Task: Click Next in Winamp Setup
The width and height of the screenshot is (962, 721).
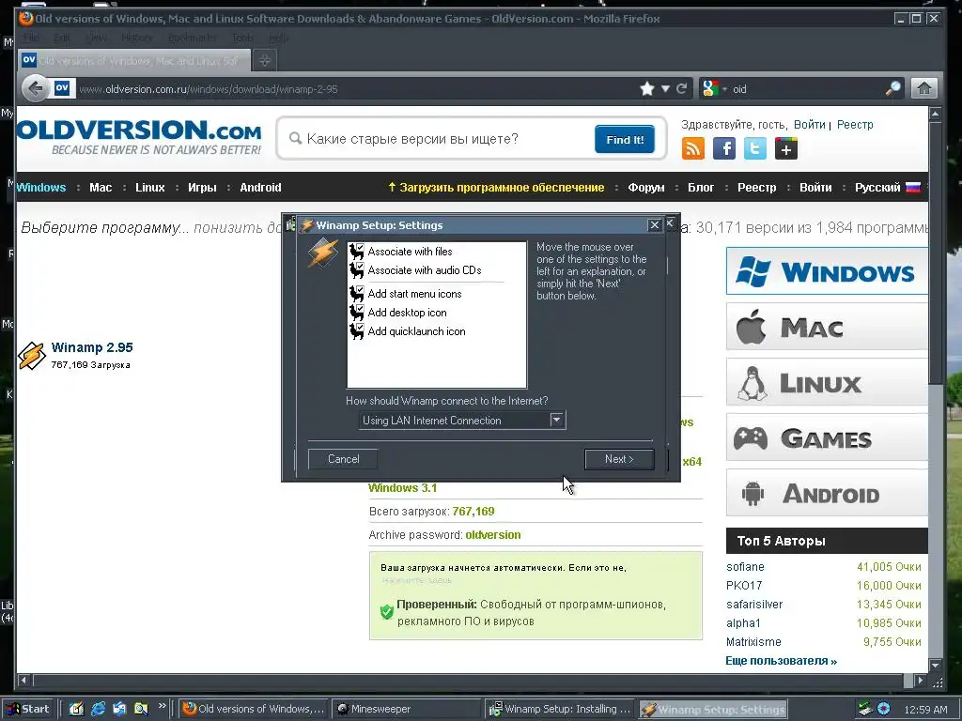Action: pos(619,459)
